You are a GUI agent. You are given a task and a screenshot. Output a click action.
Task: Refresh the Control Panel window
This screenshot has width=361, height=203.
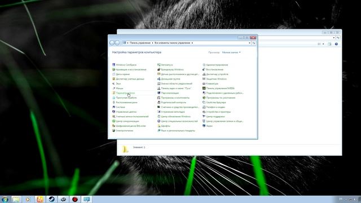point(254,43)
